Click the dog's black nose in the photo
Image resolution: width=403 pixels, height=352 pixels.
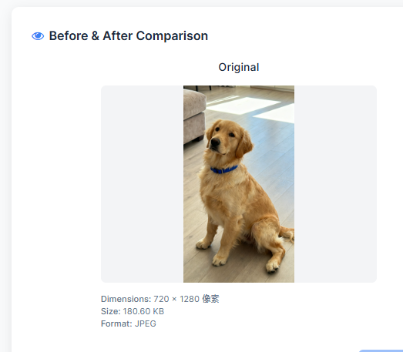215,142
